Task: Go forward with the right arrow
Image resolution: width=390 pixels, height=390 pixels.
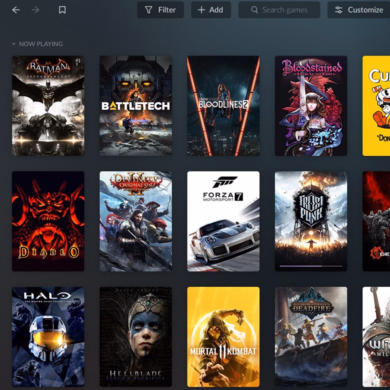Action: point(35,10)
